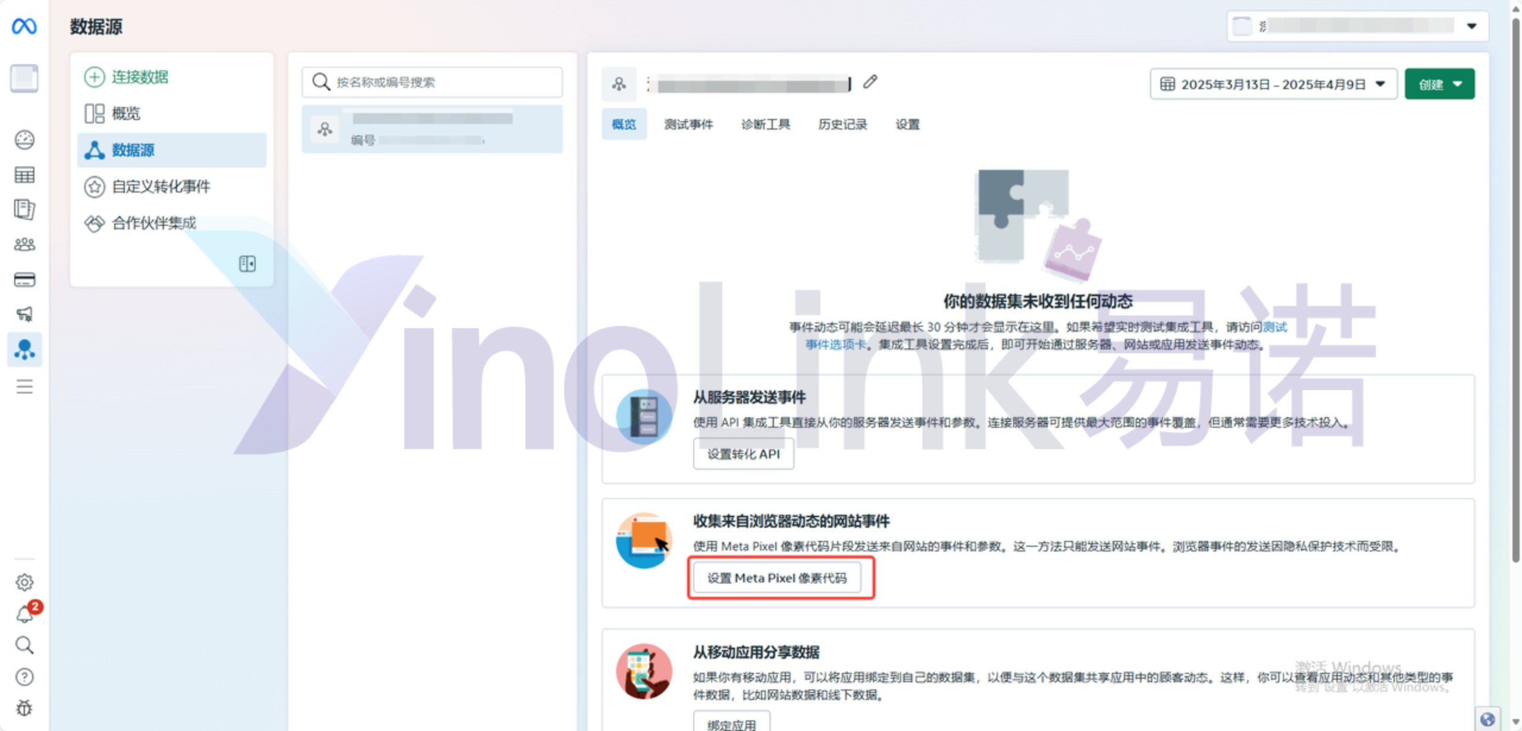
Task: Open the business account avatar in sidebar
Action: (x=24, y=78)
